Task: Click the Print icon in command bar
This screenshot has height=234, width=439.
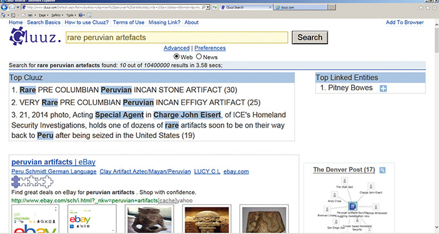Action: tap(30, 15)
